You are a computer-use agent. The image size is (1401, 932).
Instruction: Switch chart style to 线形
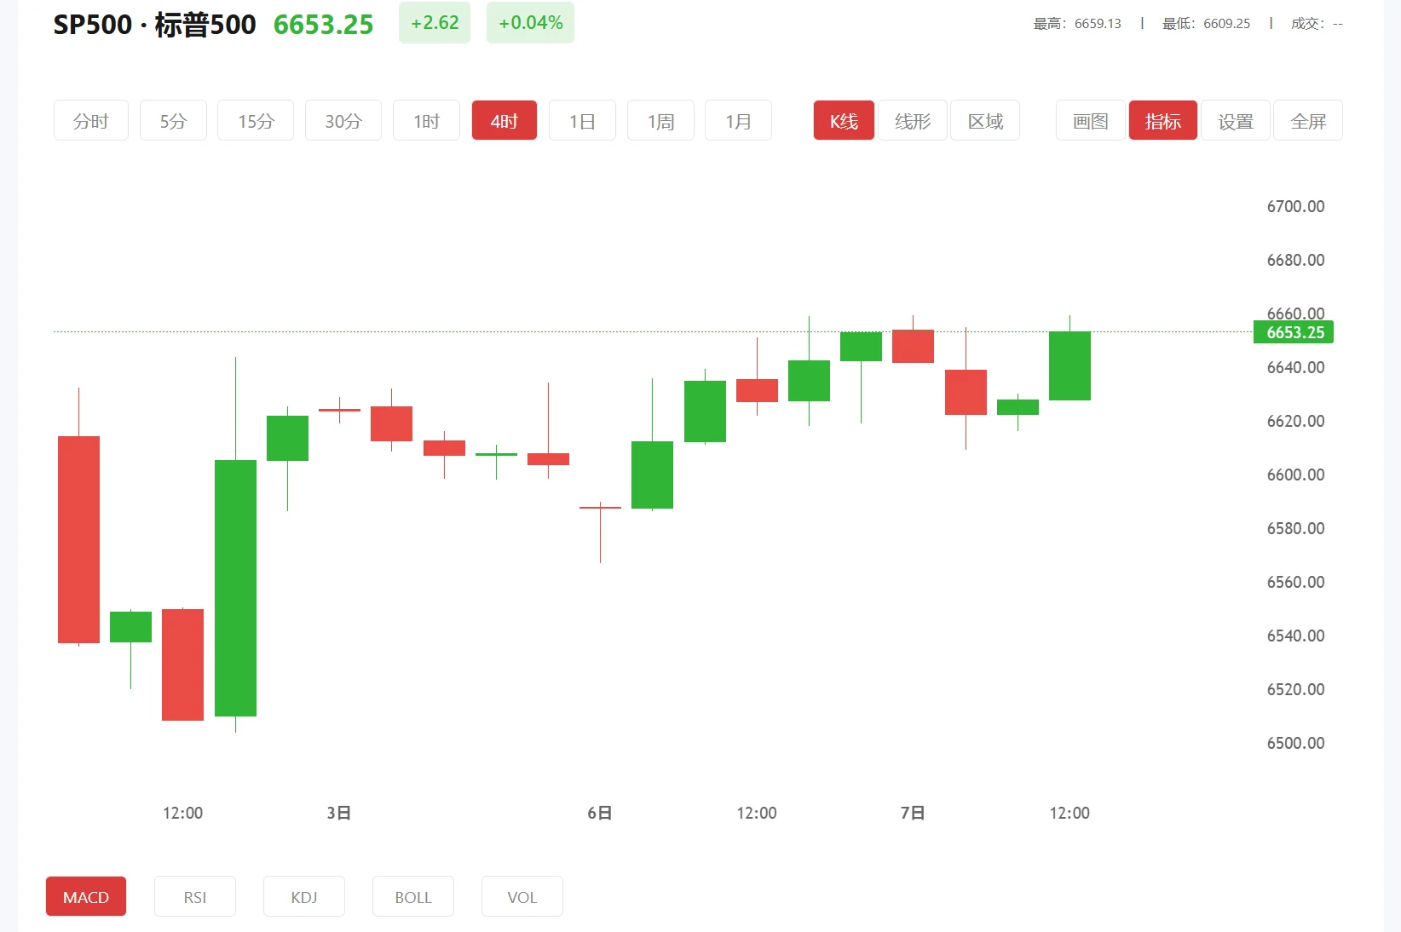913,121
